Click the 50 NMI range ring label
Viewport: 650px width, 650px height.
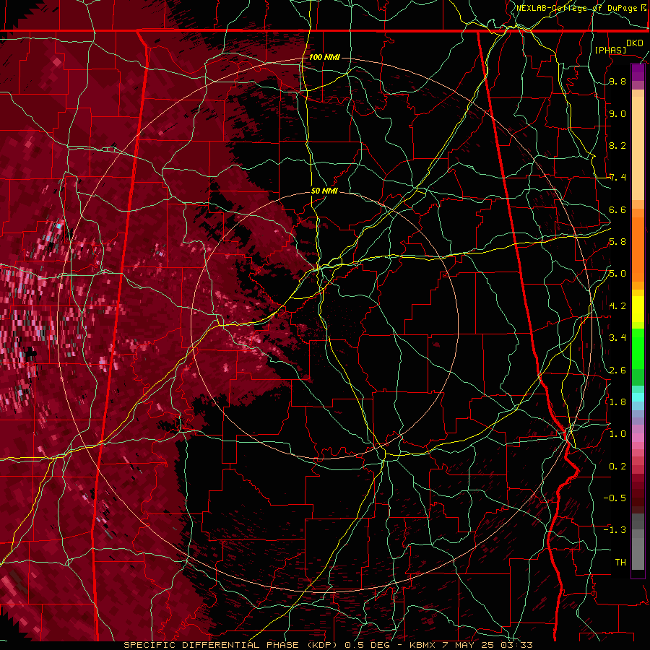(324, 191)
